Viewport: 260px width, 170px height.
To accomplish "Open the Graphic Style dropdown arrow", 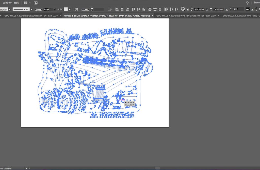I will click(70, 9).
